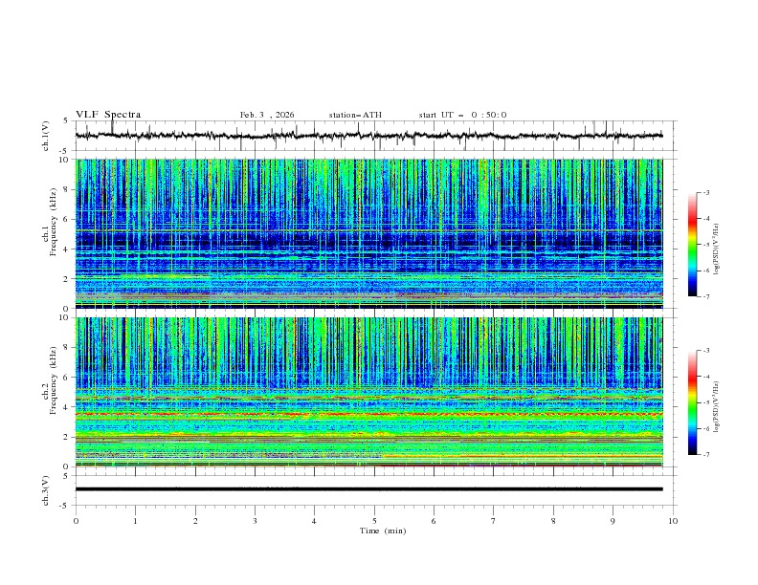Click the '9' tick on time axis

(613, 521)
